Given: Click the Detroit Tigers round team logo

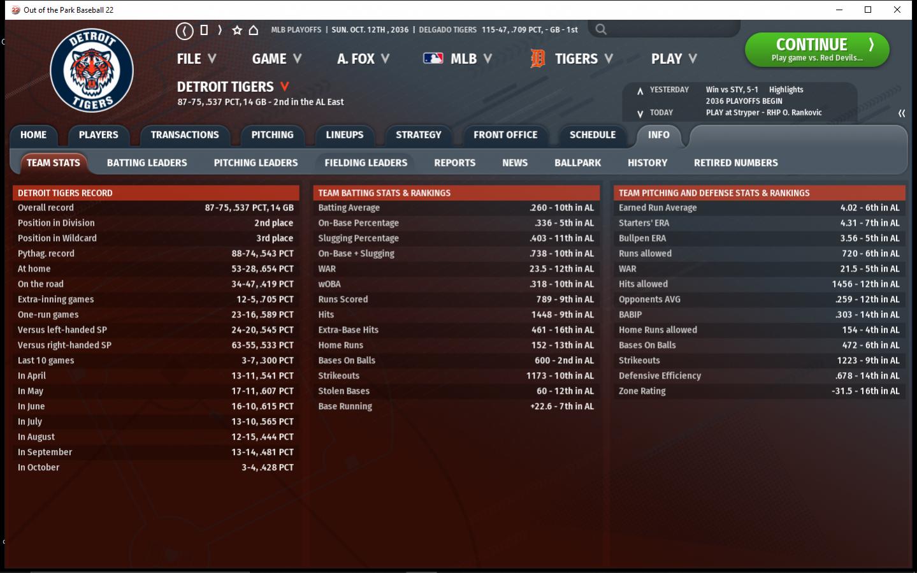Looking at the screenshot, I should coord(92,71).
